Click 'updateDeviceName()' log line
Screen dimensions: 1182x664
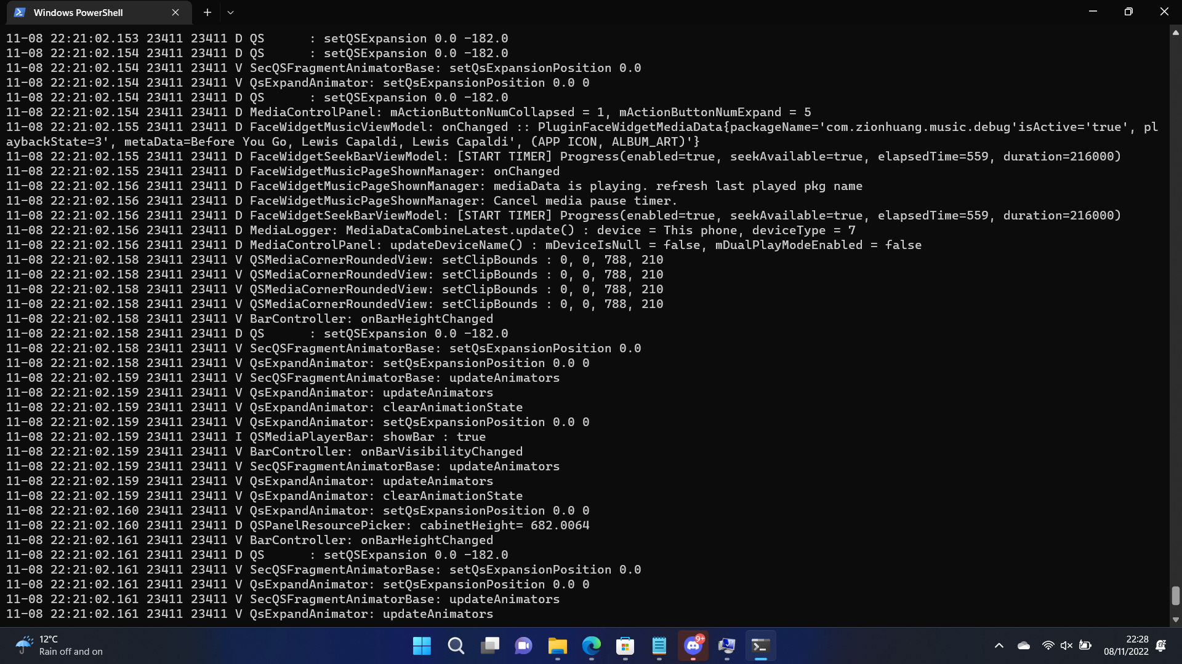pos(464,245)
